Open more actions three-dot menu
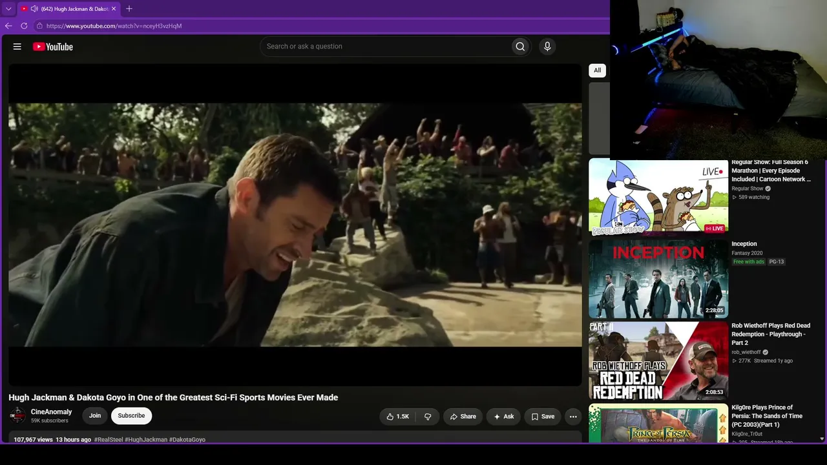Viewport: 827px width, 465px height. pyautogui.click(x=573, y=417)
